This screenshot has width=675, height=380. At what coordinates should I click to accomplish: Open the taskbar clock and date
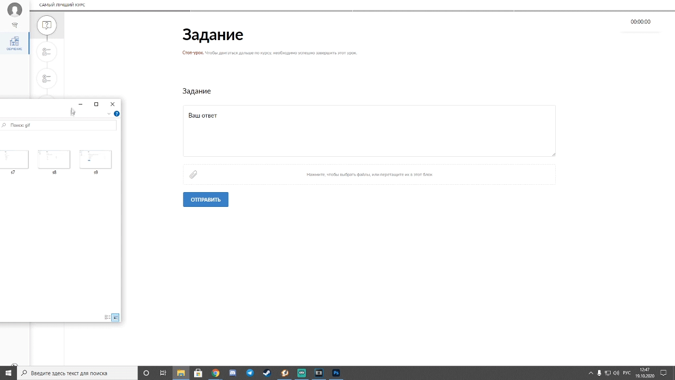[644, 373]
